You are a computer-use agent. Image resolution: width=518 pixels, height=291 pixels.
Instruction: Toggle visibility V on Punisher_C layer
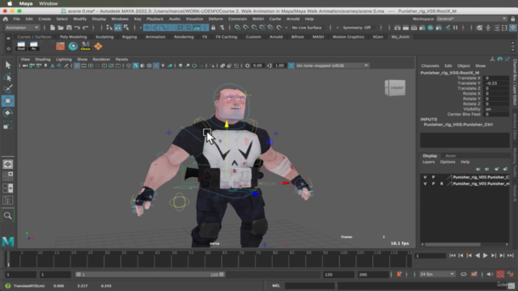tap(425, 177)
